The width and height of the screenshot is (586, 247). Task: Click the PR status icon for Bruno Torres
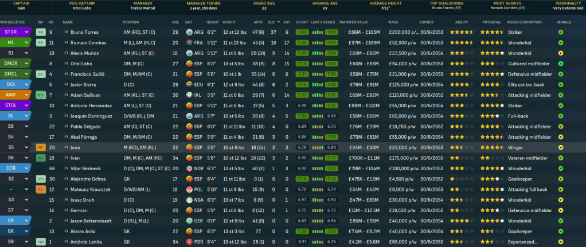point(40,33)
